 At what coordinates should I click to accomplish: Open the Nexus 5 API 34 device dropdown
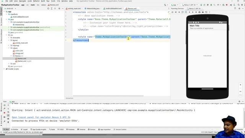190,5
